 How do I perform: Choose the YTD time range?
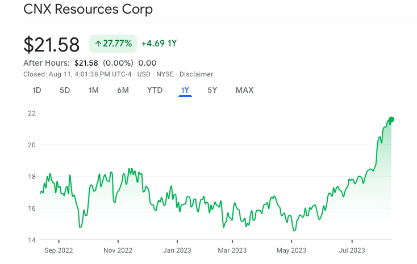(x=155, y=91)
